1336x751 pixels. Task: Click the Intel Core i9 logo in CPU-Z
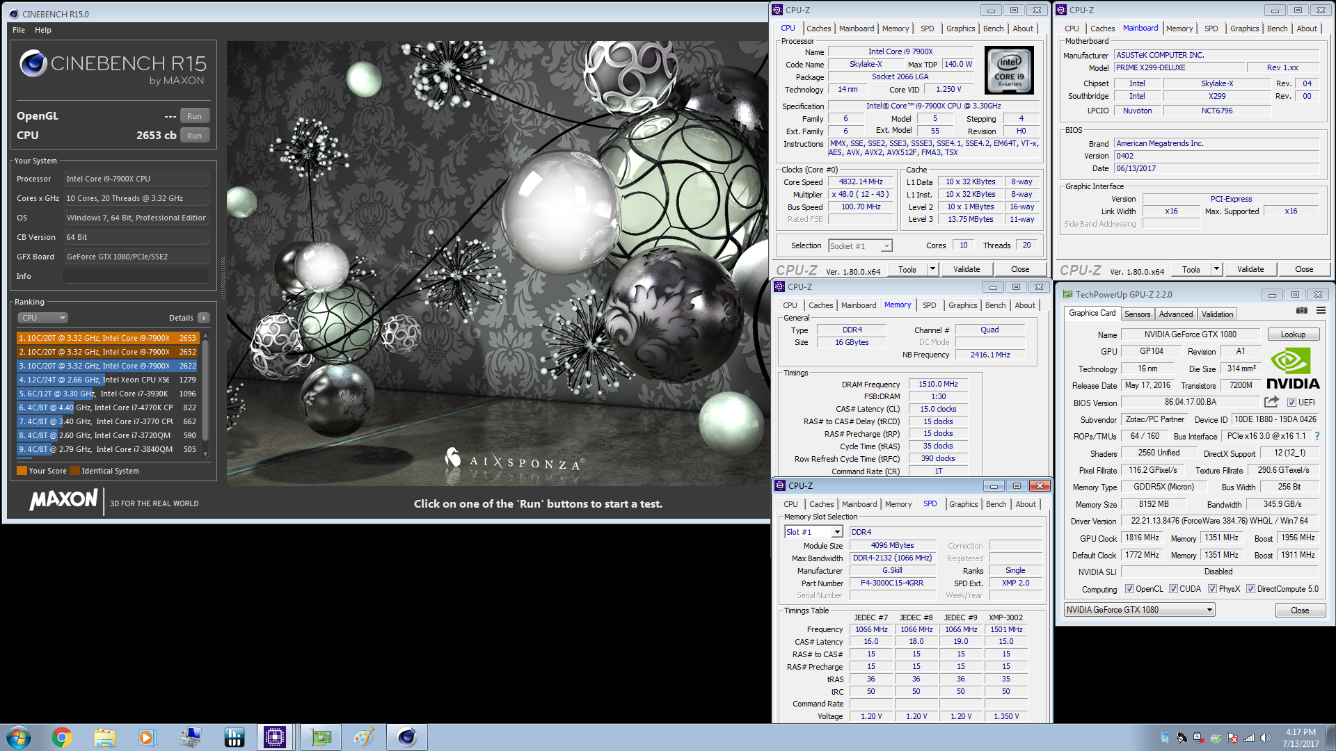tap(1009, 70)
